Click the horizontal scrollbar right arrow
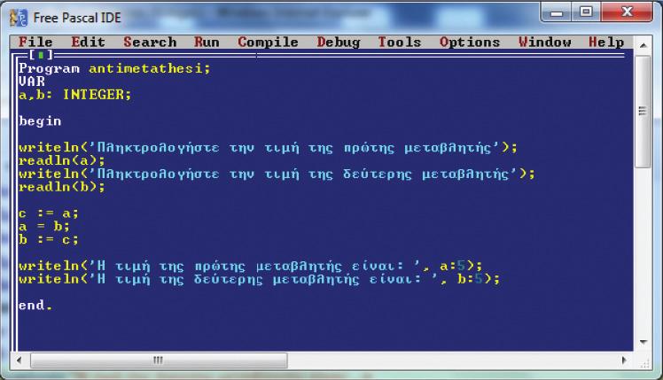 624,361
